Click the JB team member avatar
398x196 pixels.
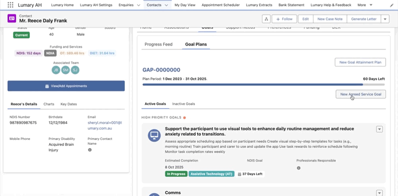click(56, 70)
